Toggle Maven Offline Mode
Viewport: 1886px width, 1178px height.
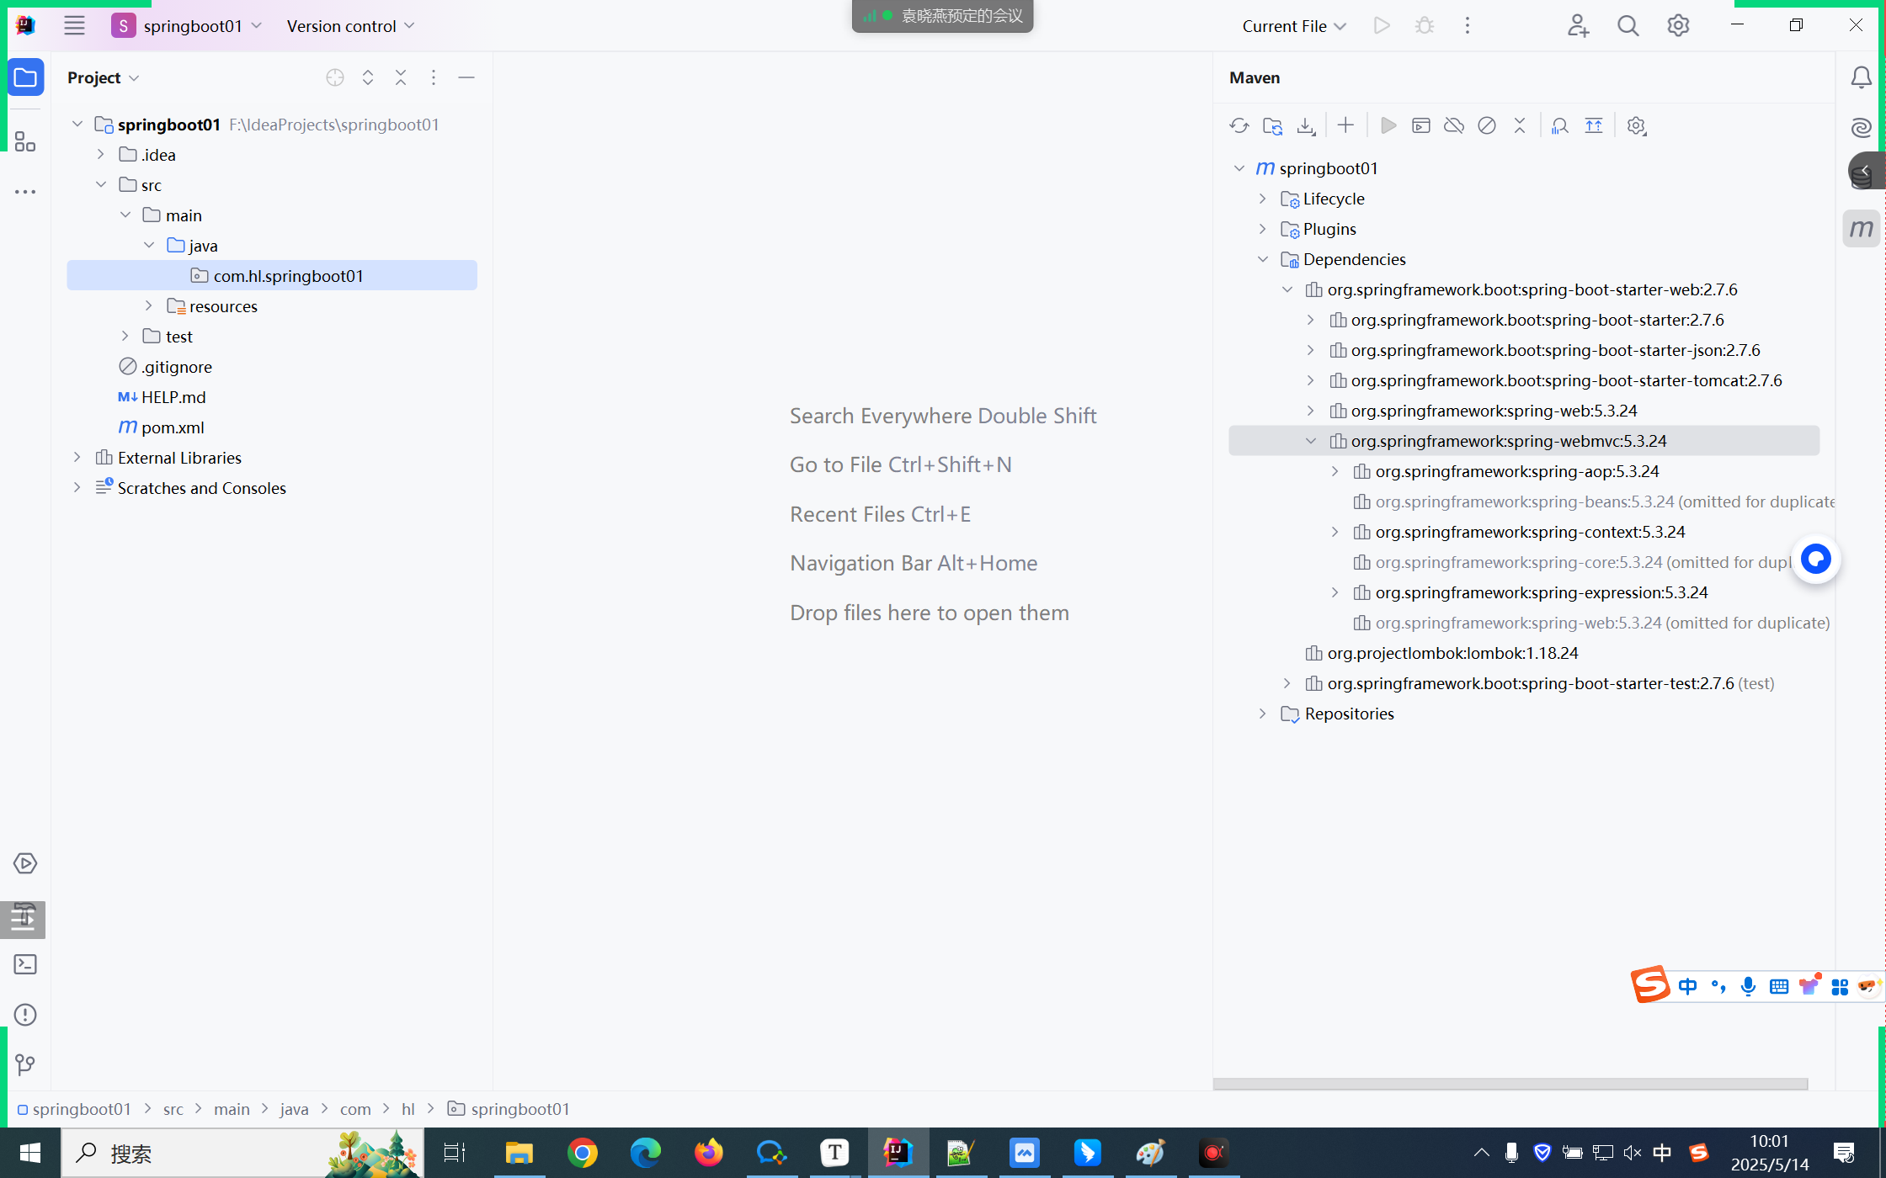[x=1454, y=126]
